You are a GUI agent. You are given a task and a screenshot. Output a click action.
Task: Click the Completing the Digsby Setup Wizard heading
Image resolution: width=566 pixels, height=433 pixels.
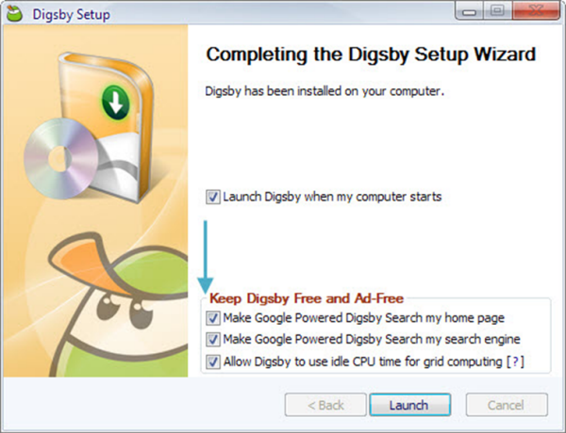tap(371, 55)
